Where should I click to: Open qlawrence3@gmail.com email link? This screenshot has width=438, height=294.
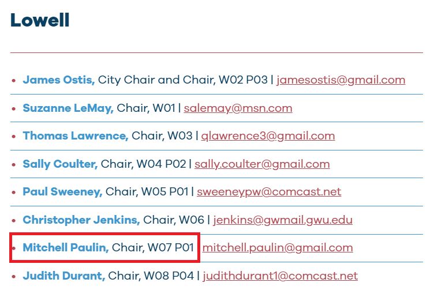pos(268,136)
